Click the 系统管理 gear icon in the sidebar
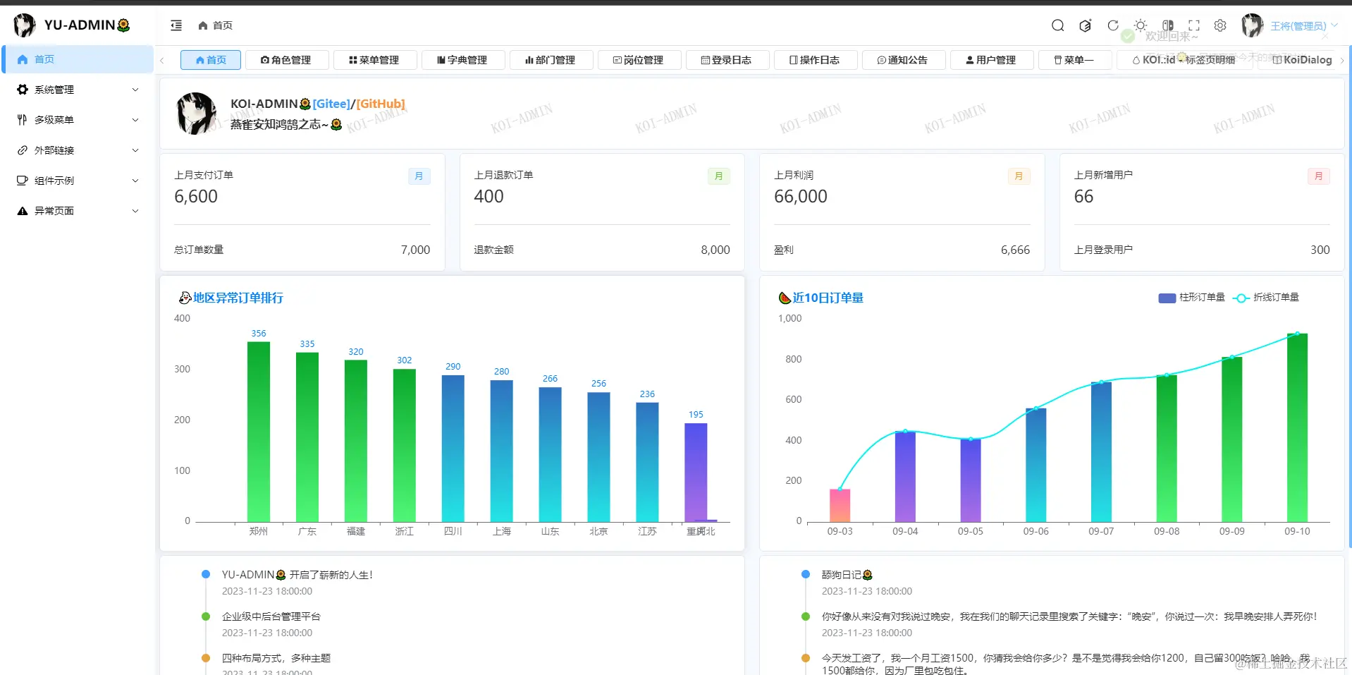 (x=23, y=90)
